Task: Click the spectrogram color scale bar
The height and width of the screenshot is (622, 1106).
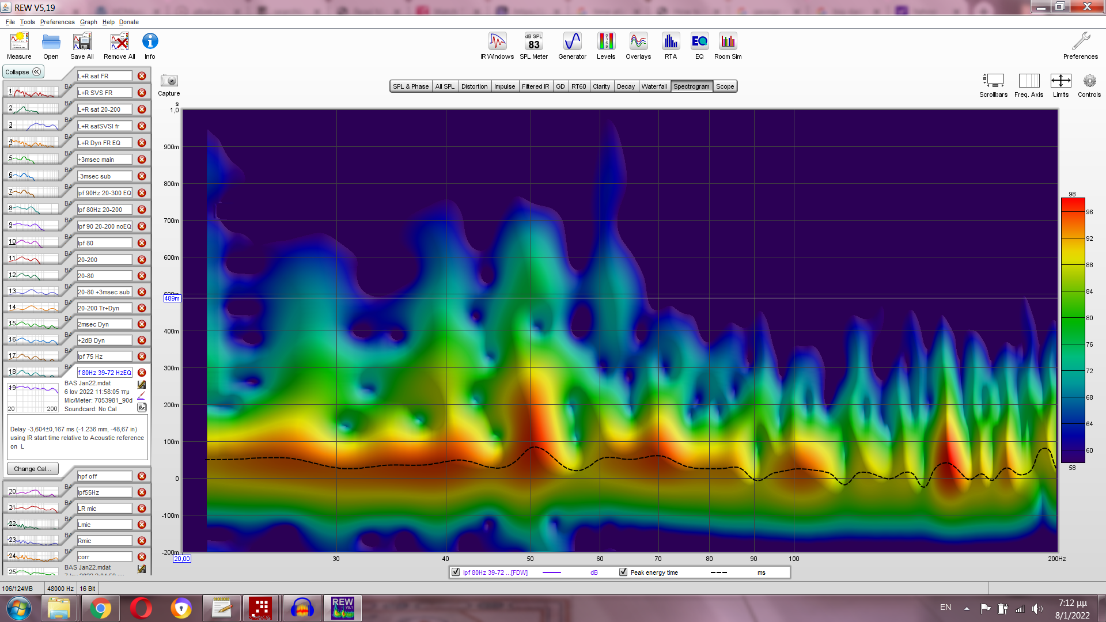Action: tap(1073, 329)
